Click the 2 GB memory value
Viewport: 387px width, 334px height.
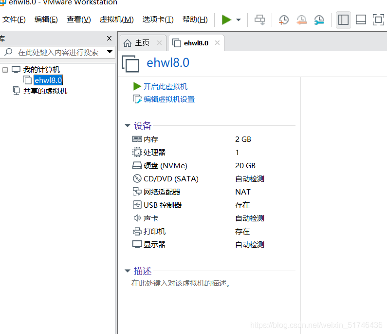(x=243, y=139)
